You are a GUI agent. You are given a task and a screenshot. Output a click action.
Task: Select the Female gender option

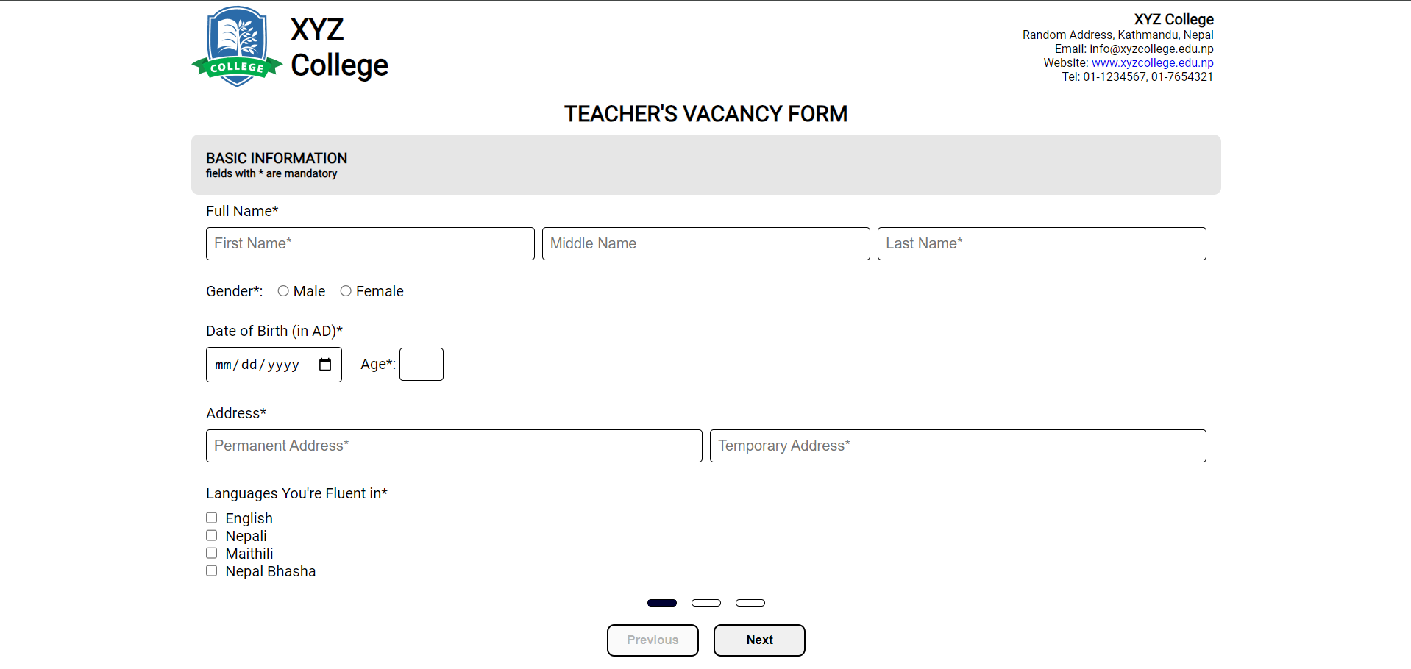pyautogui.click(x=346, y=291)
